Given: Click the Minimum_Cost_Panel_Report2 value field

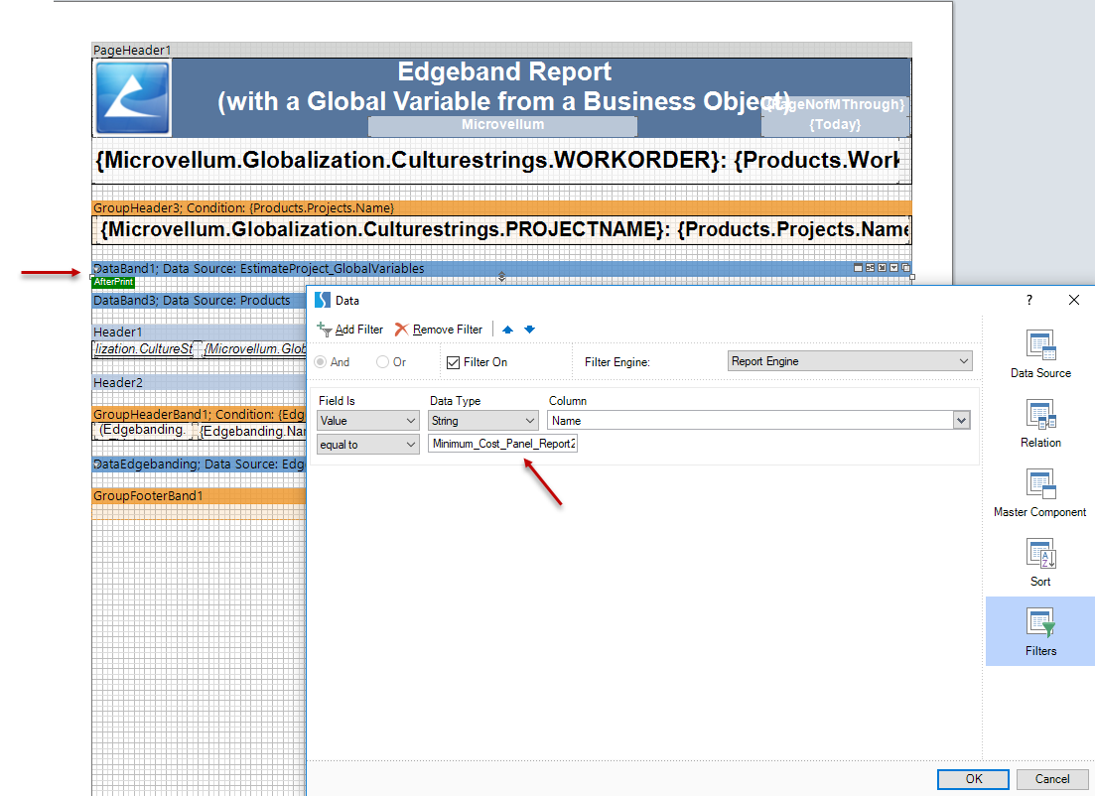Looking at the screenshot, I should (502, 444).
